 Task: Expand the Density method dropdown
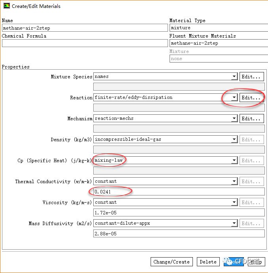click(x=234, y=140)
